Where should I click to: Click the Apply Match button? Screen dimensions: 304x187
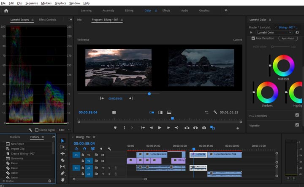pyautogui.click(x=288, y=38)
